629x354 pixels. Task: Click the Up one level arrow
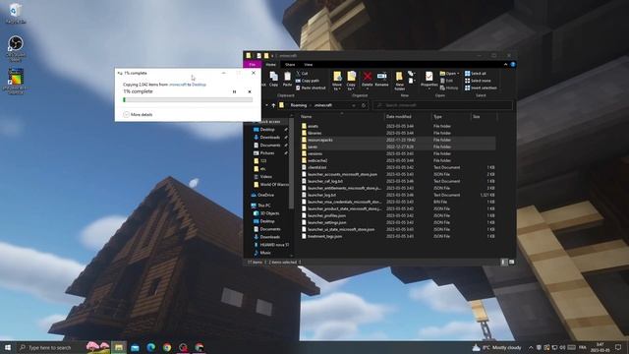pos(273,105)
